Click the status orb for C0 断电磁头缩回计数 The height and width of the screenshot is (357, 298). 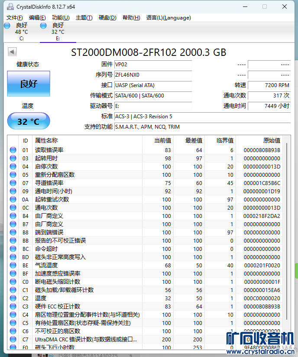point(13,282)
